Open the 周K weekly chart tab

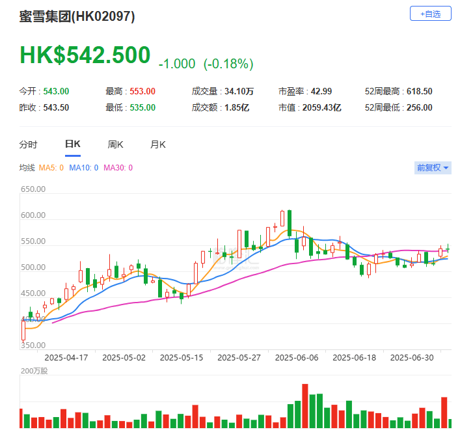(115, 144)
